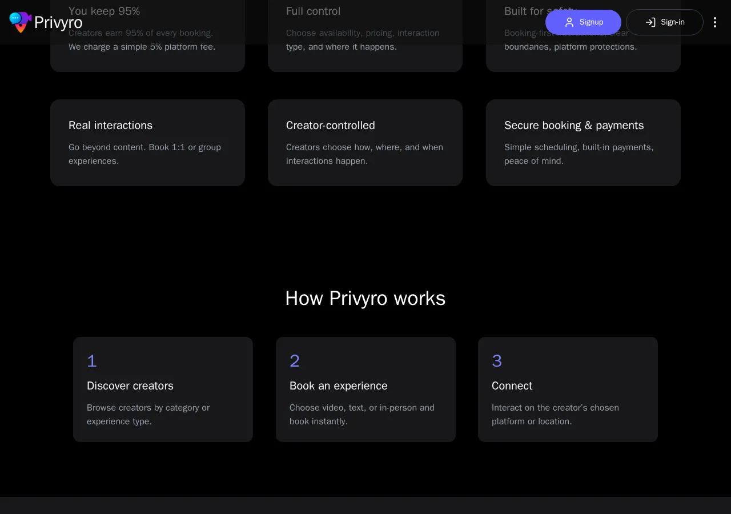Select the Book an experience step card
Screen dimensions: 731x514
coord(365,389)
